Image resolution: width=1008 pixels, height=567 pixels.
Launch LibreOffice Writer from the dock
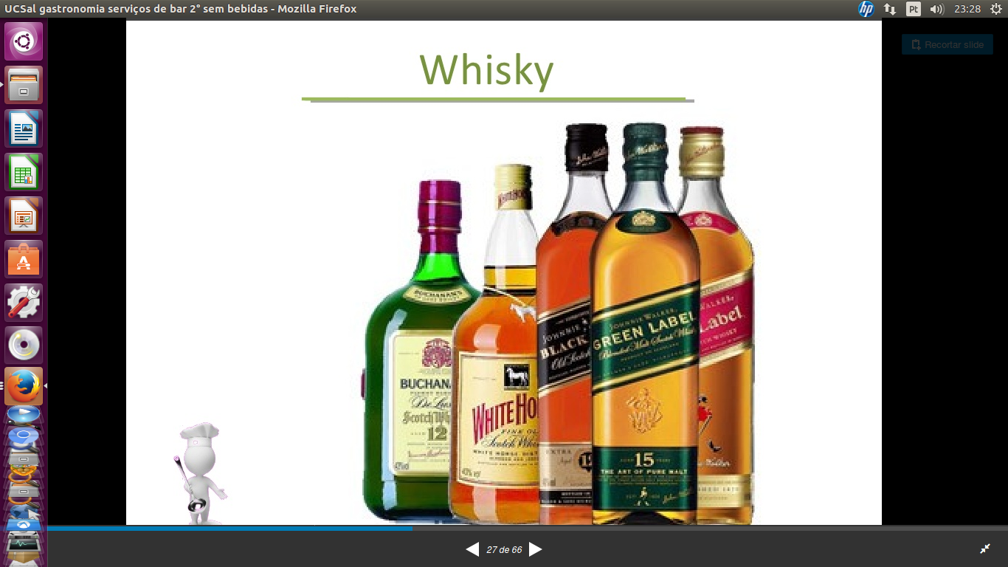[x=24, y=128]
